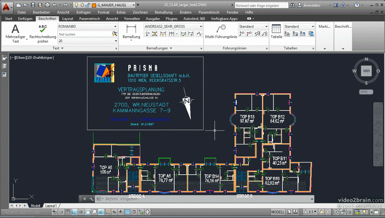
Task: Click the 1:1 annotation scale button
Action: pos(311,212)
